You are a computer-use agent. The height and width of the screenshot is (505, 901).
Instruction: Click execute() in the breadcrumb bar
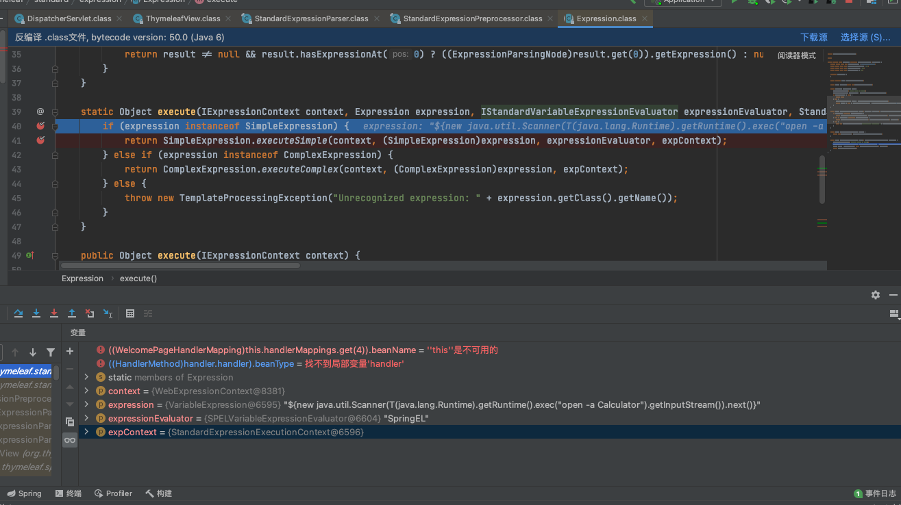pos(138,279)
